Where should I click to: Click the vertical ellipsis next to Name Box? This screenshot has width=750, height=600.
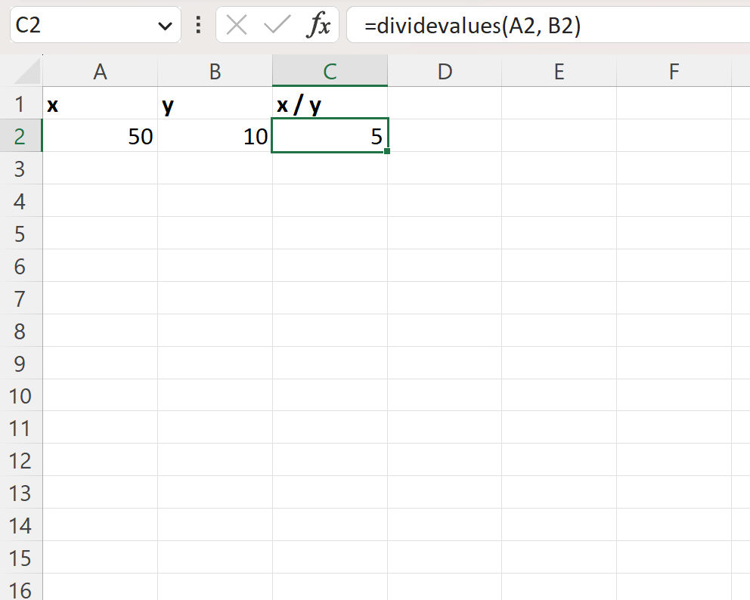197,24
